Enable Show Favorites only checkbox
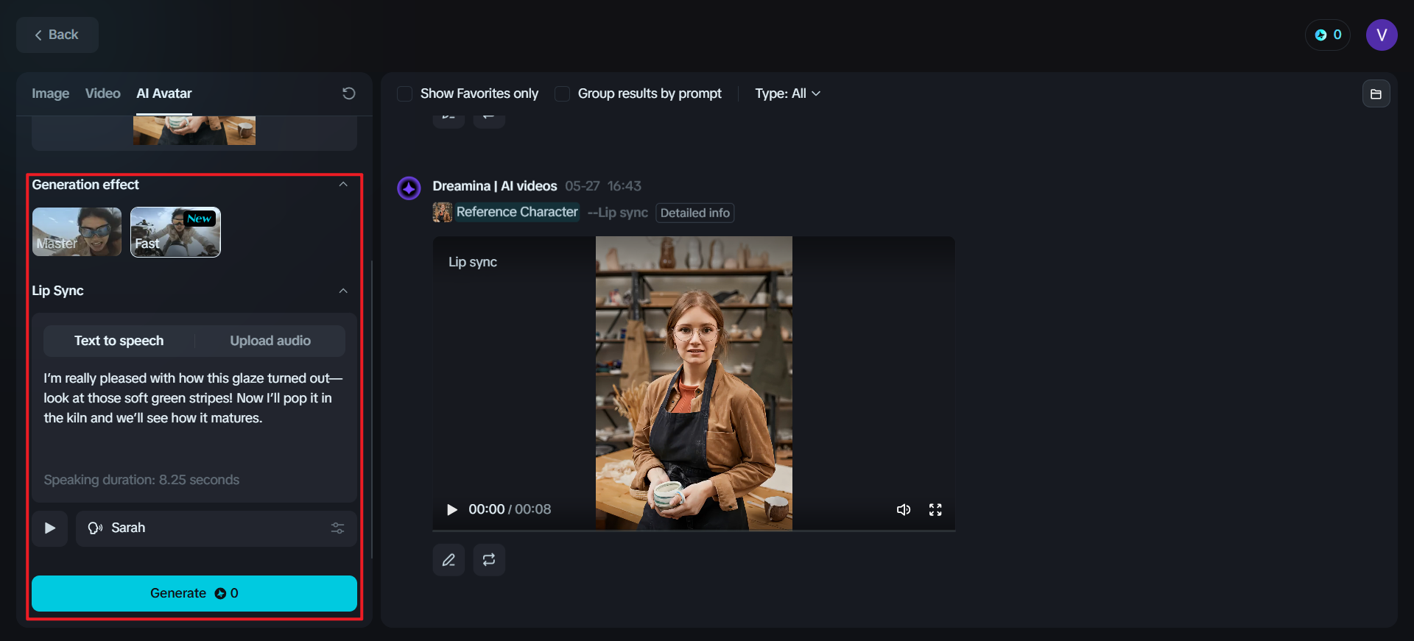 coord(404,93)
